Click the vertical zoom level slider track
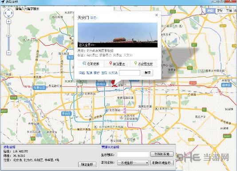This screenshot has width=237, height=171. pyautogui.click(x=8, y=37)
